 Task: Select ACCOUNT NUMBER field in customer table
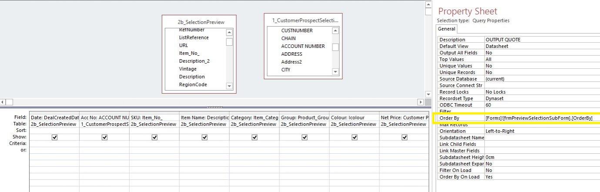coord(303,46)
